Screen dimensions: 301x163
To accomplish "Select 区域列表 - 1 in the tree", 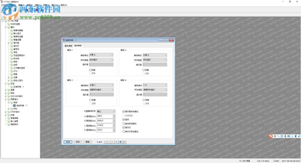I will 19,87.
